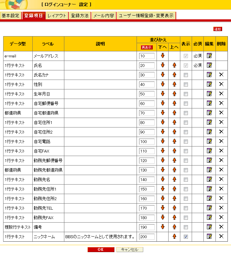Move 勤務先住所2 row up

click(x=174, y=198)
